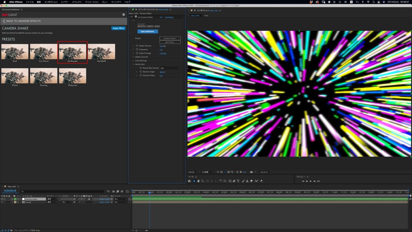Expand the Shake Controls section
This screenshot has height=232, width=412.
pos(133,57)
